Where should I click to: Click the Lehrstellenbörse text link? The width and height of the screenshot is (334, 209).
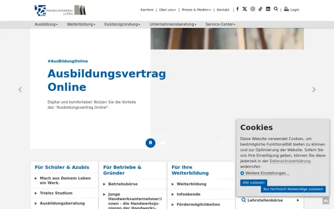[x=265, y=200]
